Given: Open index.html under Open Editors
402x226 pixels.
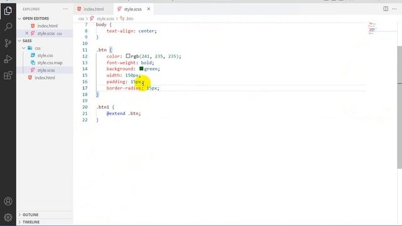Looking at the screenshot, I should (x=48, y=26).
